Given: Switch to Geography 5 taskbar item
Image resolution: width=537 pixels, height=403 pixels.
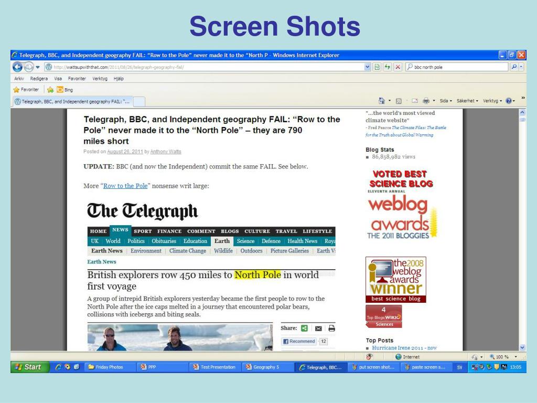Looking at the screenshot, I should [268, 367].
